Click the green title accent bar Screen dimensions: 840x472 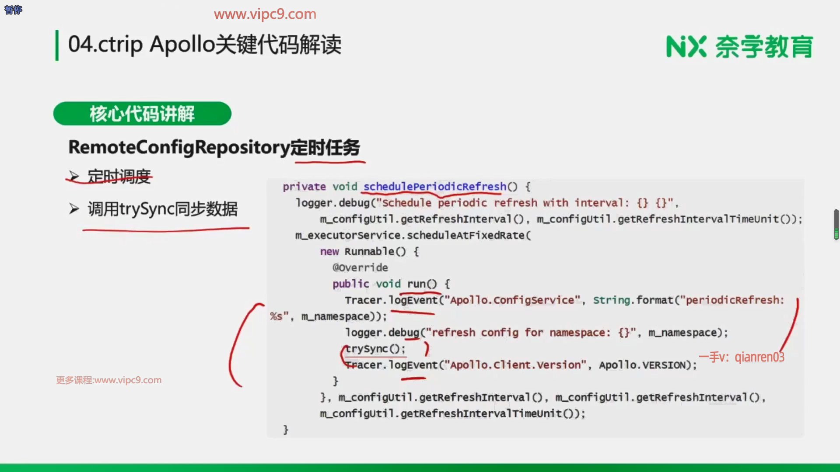(57, 45)
